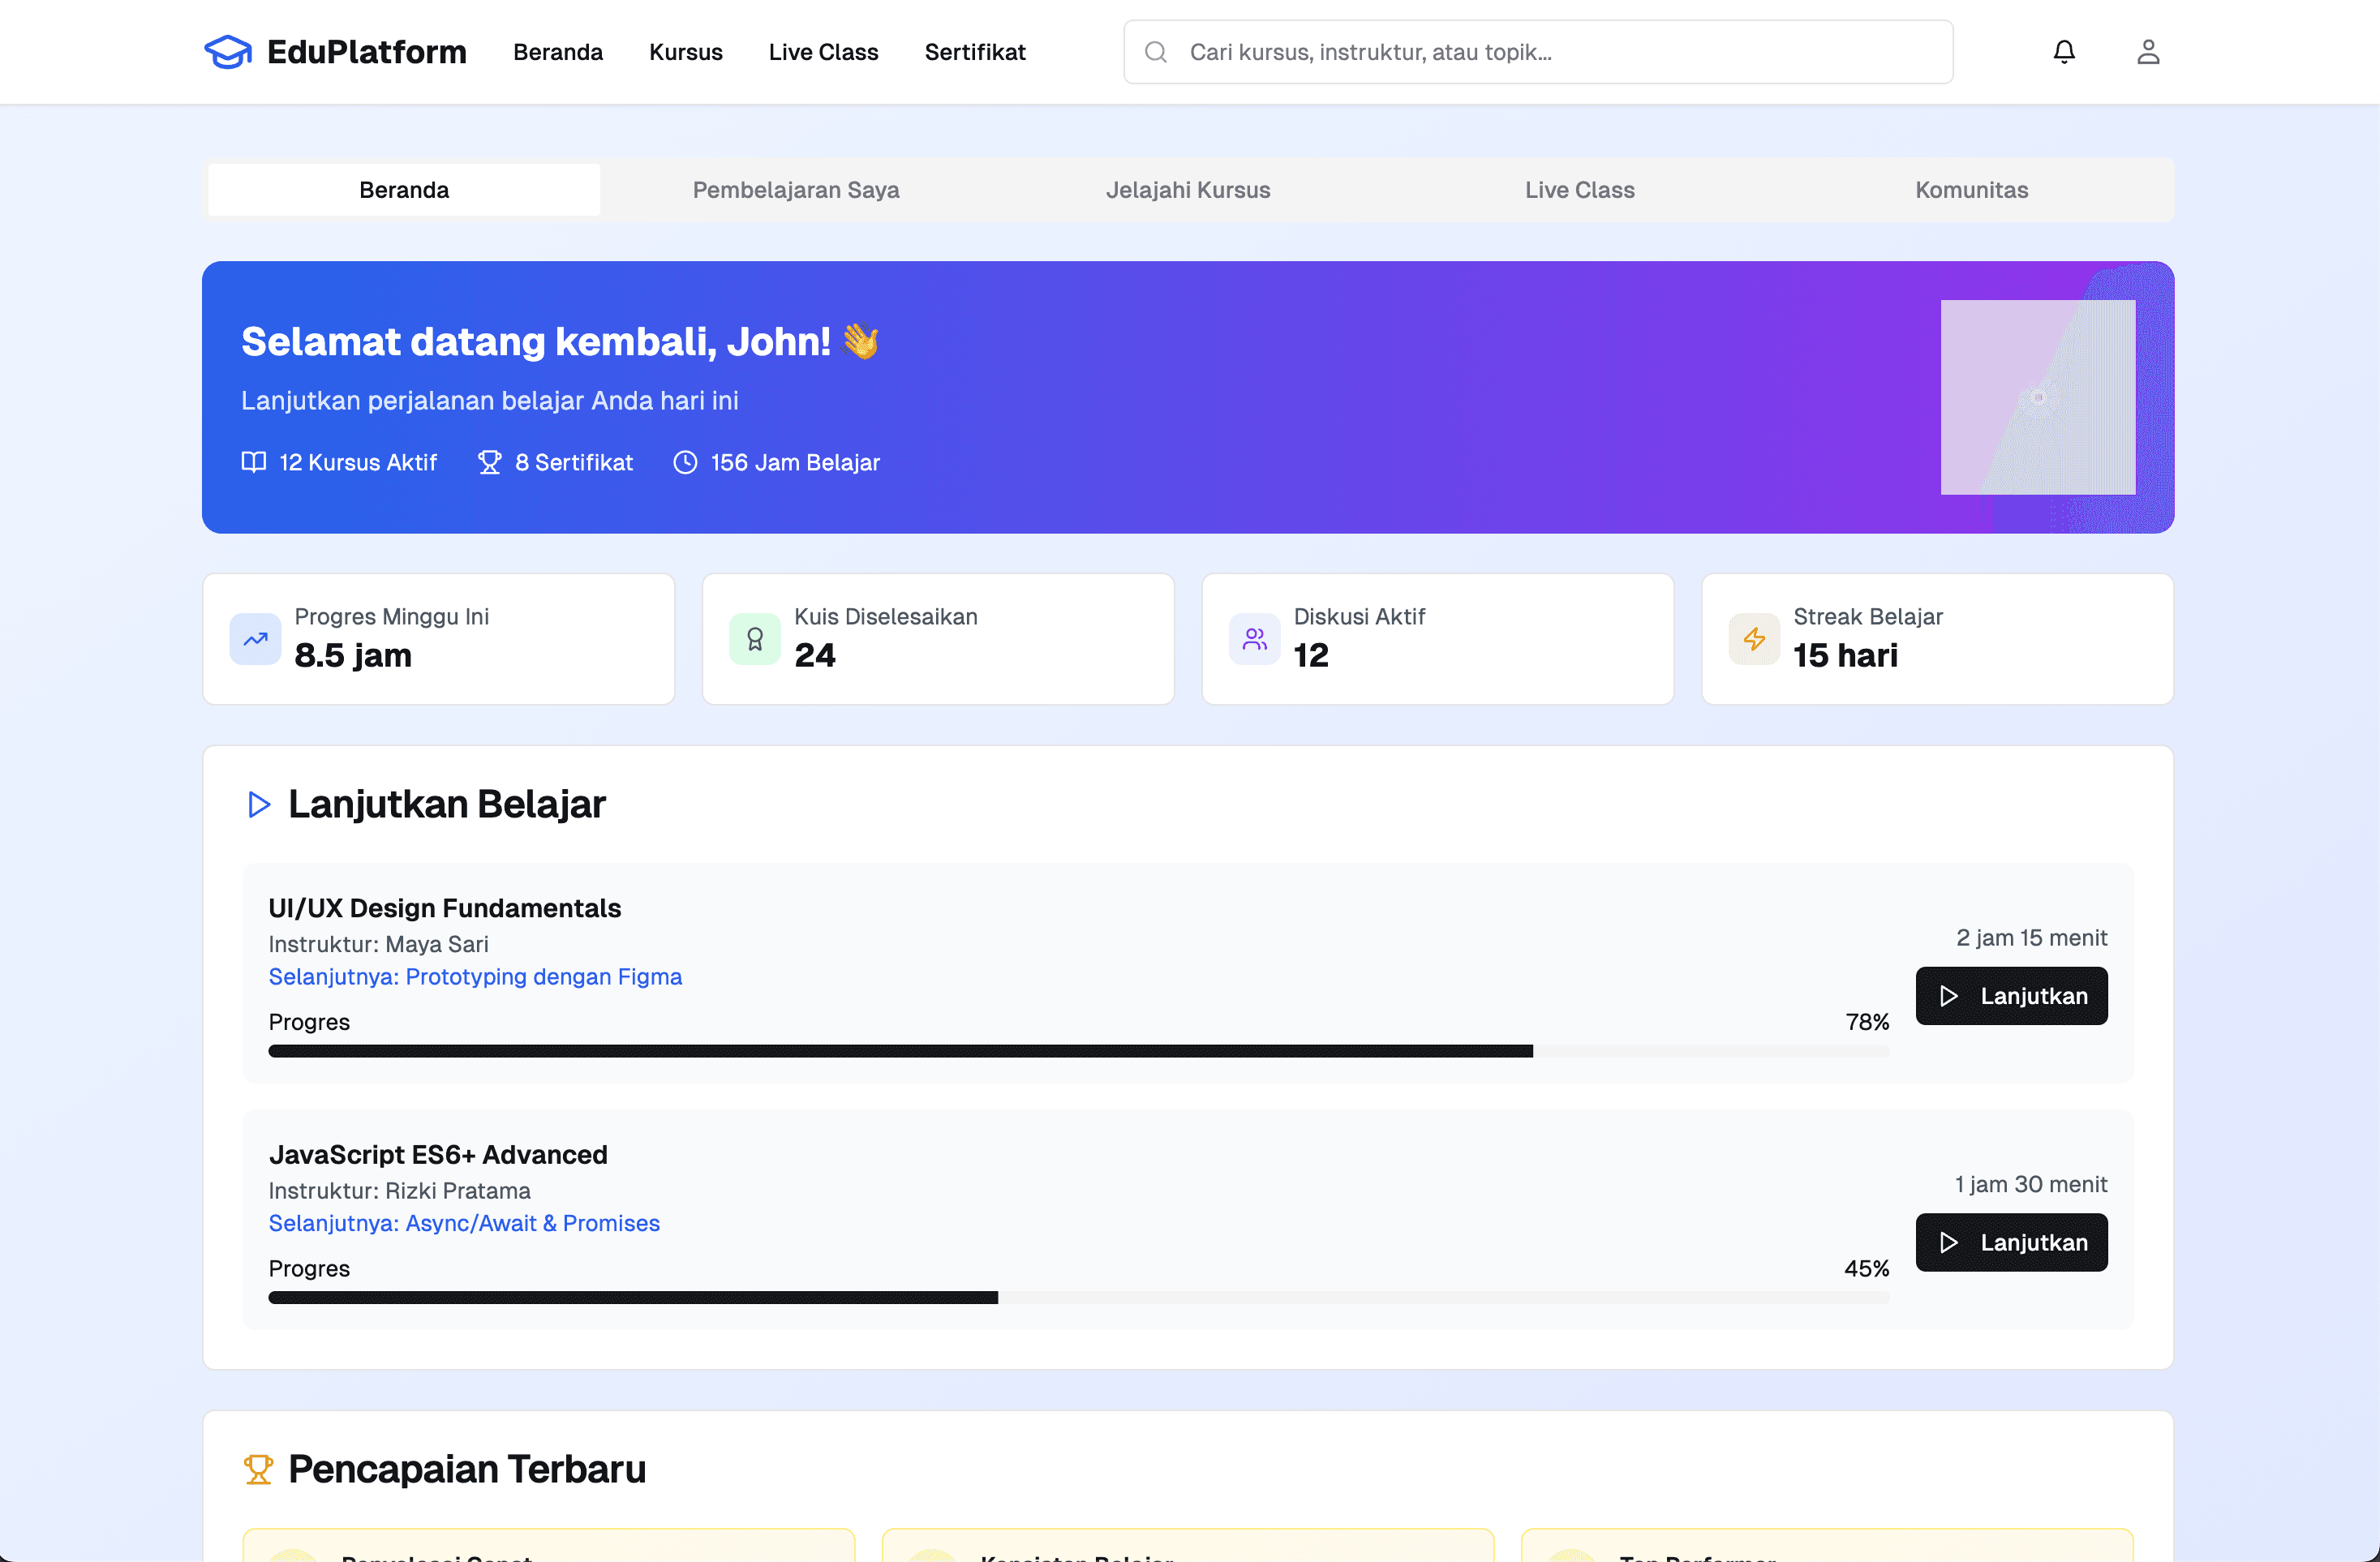The image size is (2380, 1562).
Task: Click the book icon beside 12 Kursus Aktif
Action: [254, 462]
